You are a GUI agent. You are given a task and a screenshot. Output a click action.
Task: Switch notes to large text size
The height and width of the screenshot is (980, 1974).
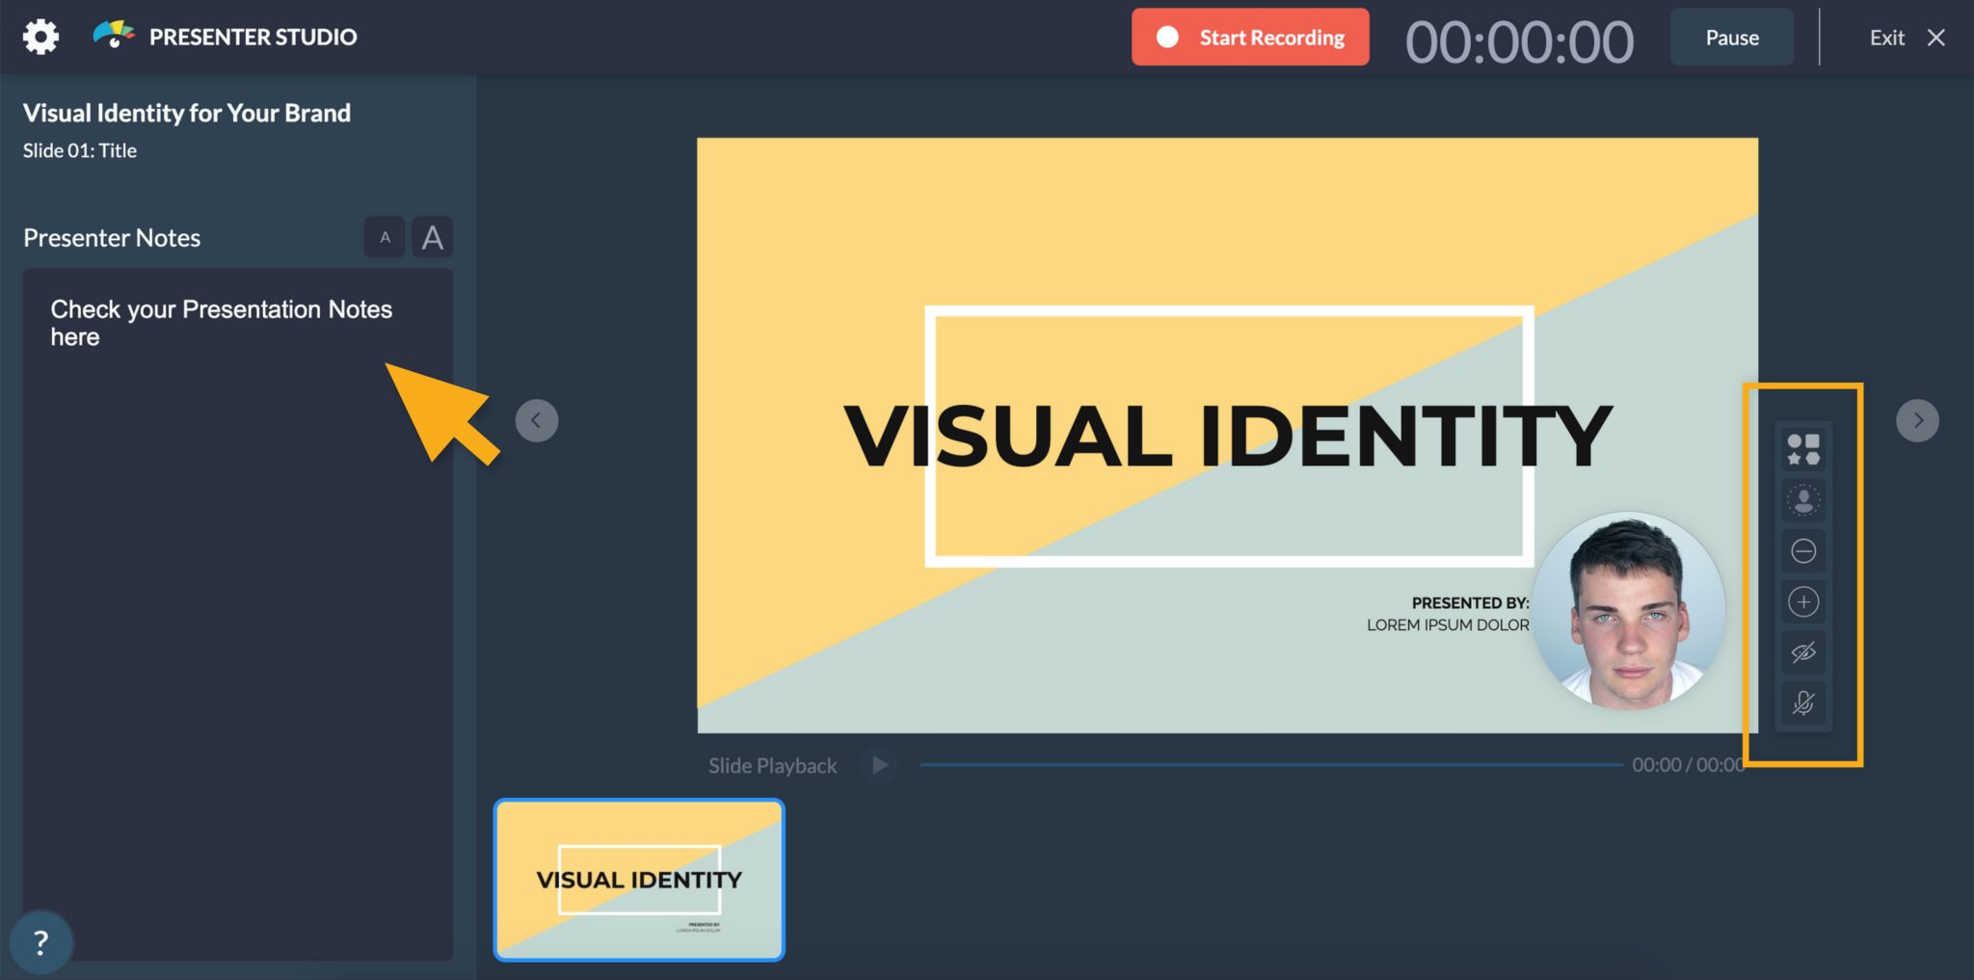432,237
